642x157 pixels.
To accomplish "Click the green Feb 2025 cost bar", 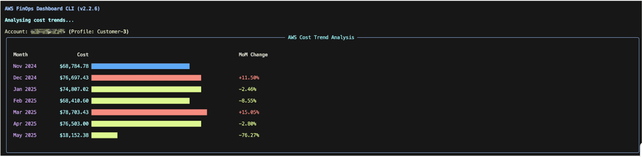I will coord(140,101).
